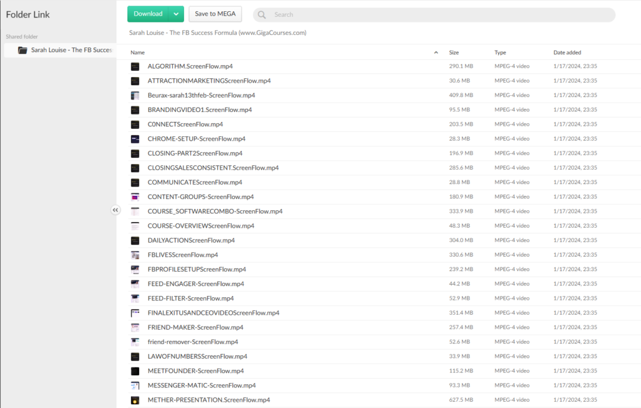Click into the Search input field

tap(438, 14)
